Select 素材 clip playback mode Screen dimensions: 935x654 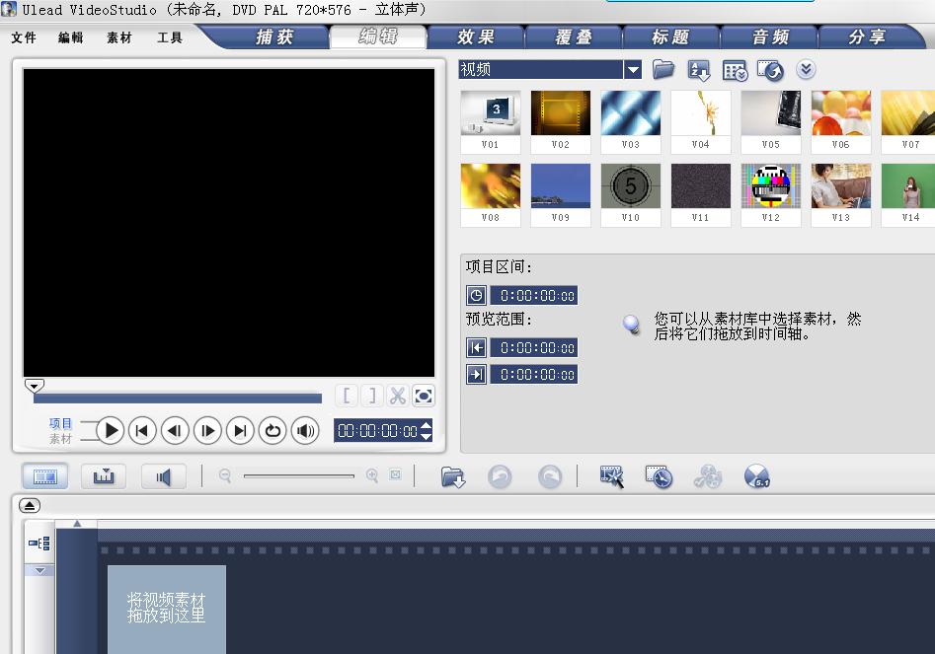tap(61, 438)
